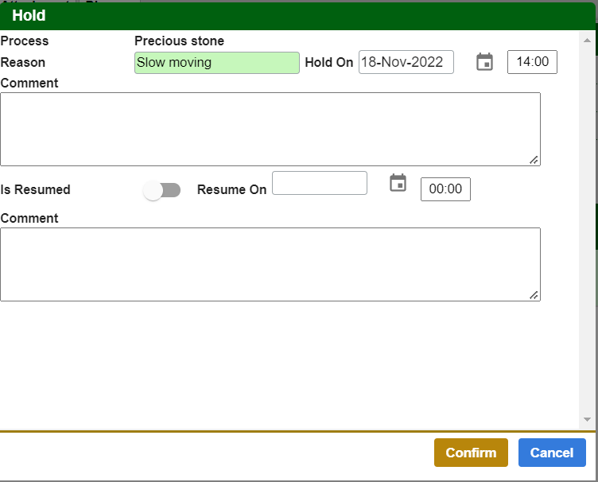This screenshot has height=482, width=598.
Task: Click the scrollbar down arrow
Action: [x=588, y=419]
